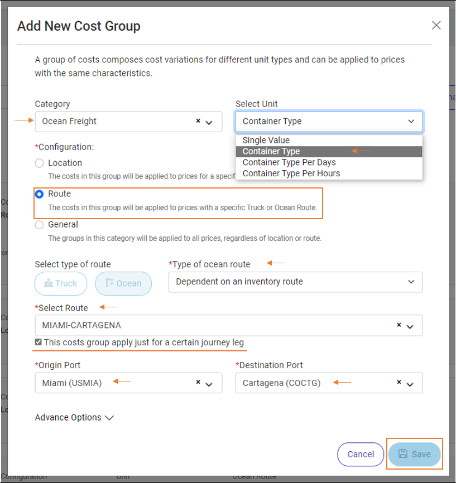The image size is (456, 483).
Task: Choose Single Value from unit list
Action: [329, 140]
